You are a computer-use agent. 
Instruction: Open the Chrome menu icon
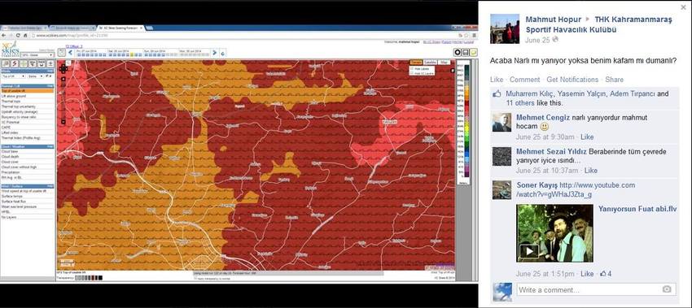coord(474,35)
